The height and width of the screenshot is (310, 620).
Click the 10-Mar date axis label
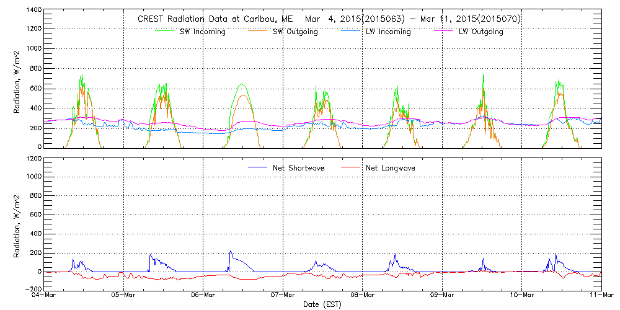pos(522,296)
